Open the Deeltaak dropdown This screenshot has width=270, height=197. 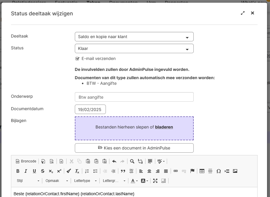pos(134,37)
